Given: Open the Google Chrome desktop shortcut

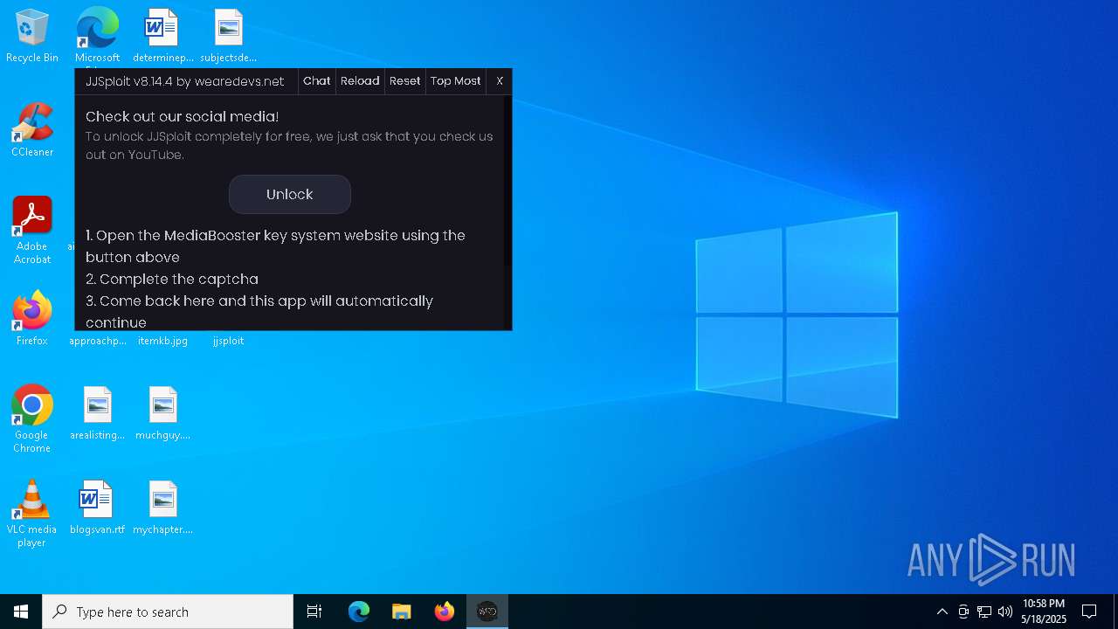Looking at the screenshot, I should click(32, 419).
